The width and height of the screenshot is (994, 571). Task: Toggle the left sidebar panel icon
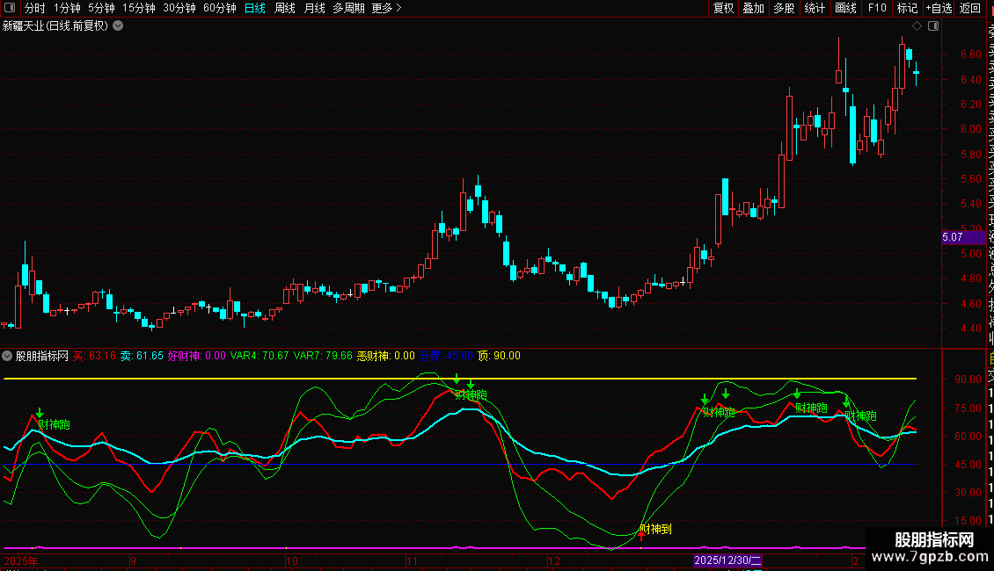[9, 8]
